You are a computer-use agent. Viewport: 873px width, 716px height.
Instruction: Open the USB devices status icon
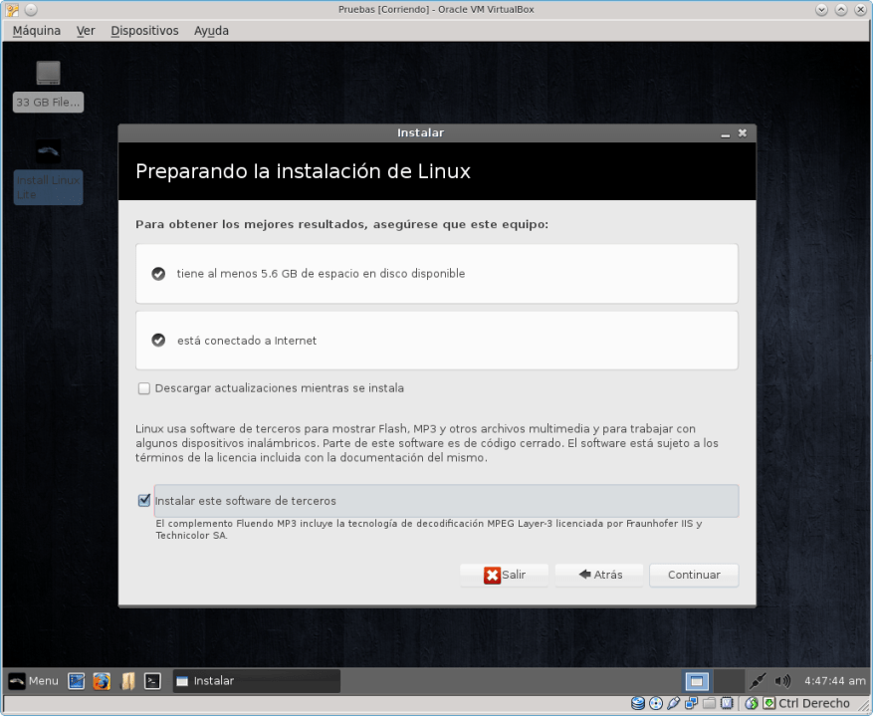pos(673,703)
